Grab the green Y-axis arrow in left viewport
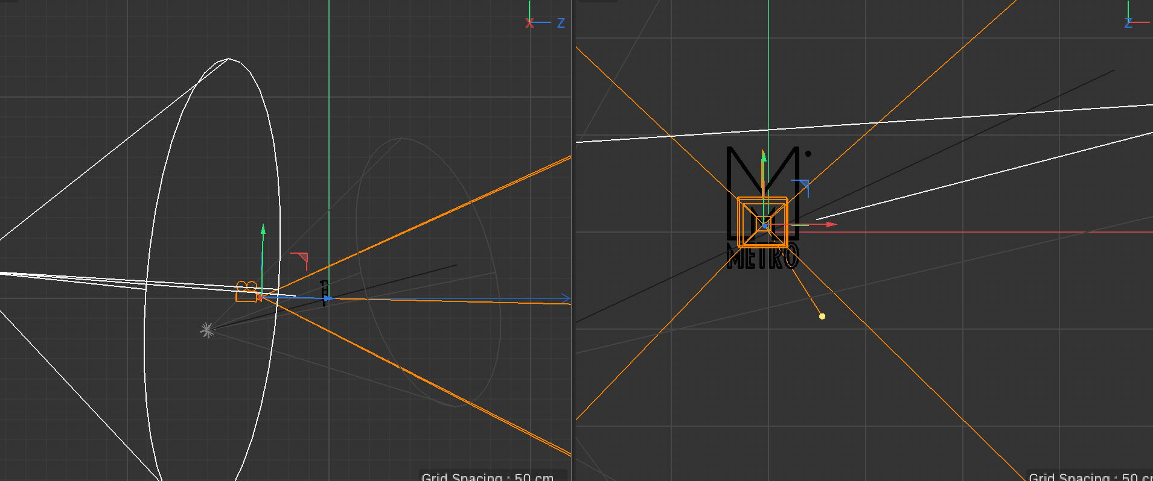 [x=263, y=230]
